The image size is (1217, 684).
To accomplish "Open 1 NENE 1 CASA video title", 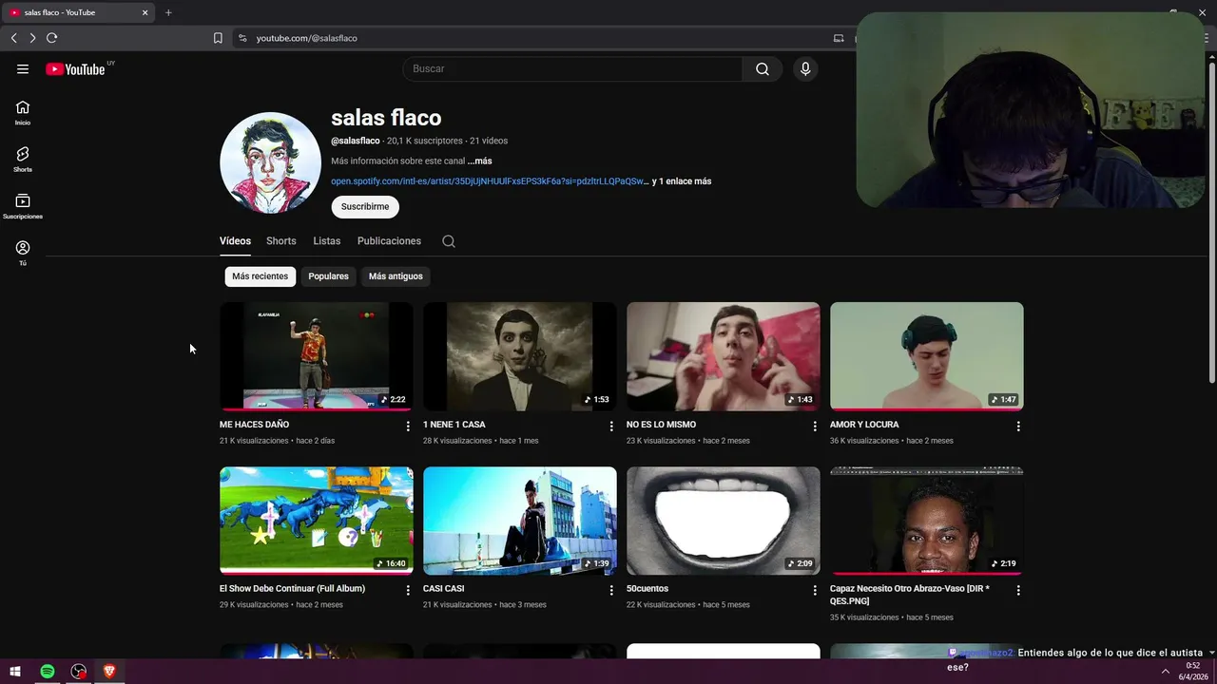I will (454, 425).
